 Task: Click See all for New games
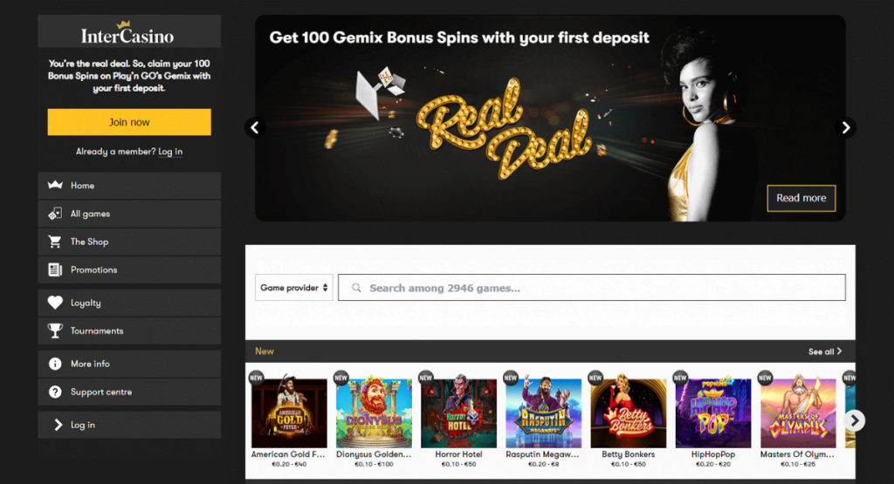click(824, 351)
